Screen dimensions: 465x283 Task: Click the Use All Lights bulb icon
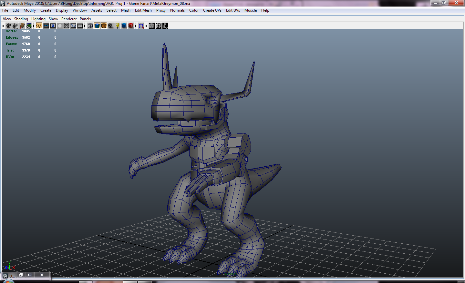pyautogui.click(x=118, y=26)
